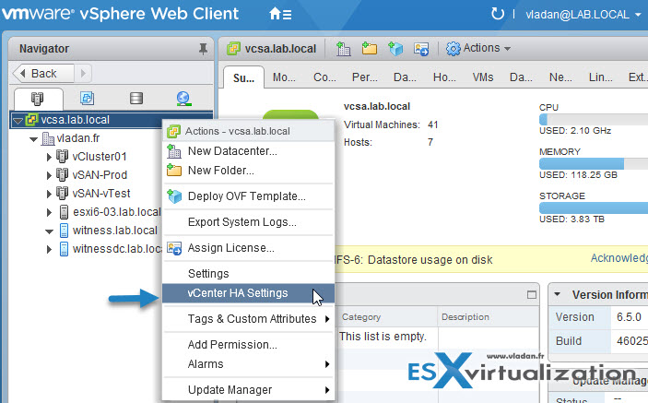Image resolution: width=648 pixels, height=403 pixels.
Task: Select vSAN-vTest in the tree
Action: [100, 193]
